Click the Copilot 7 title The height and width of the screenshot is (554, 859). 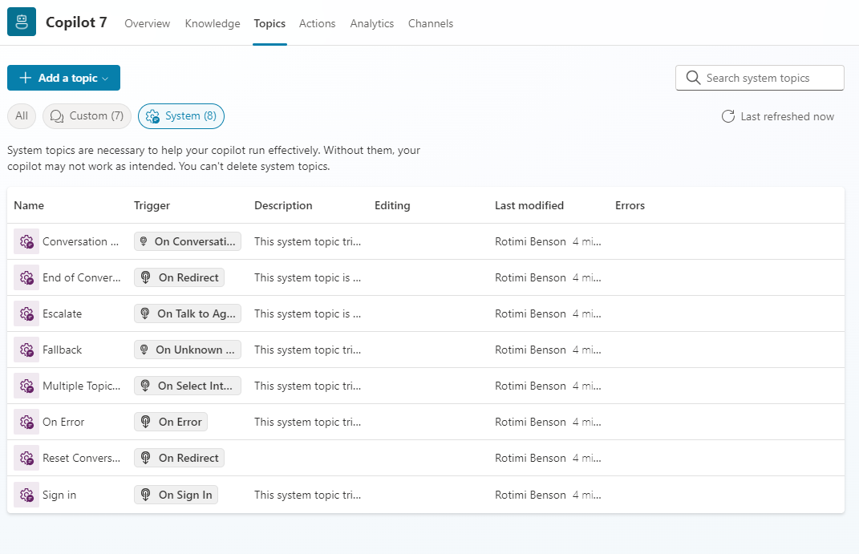click(x=76, y=22)
